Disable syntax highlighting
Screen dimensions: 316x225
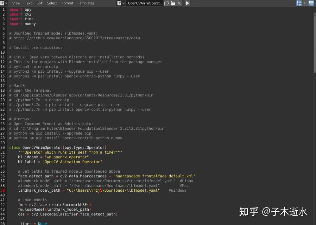[311, 3]
